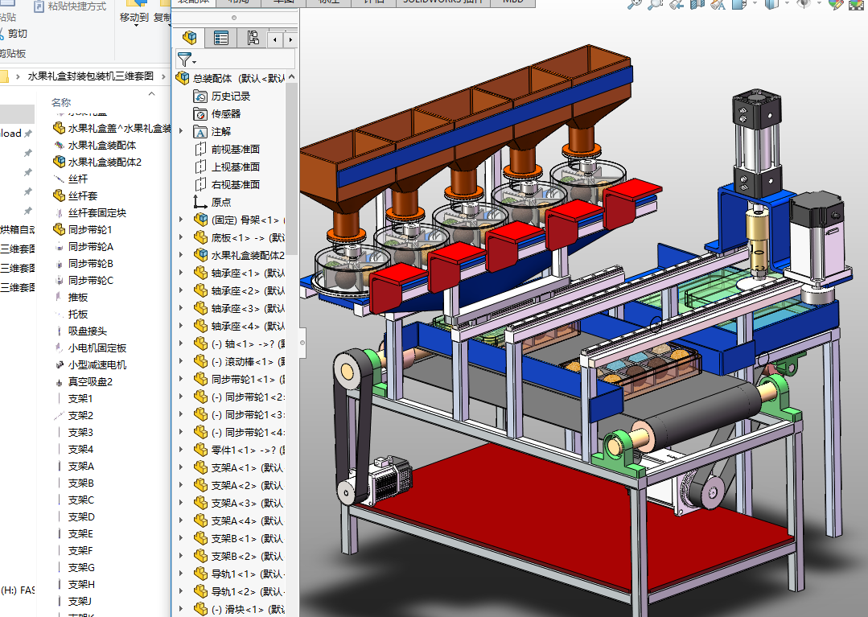Screen dimensions: 868x617
Task: Select the MBD ribbon tab
Action: click(512, 2)
